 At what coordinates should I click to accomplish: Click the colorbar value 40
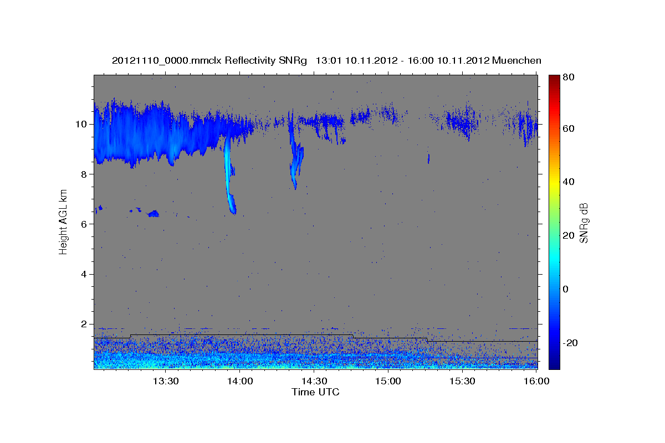[569, 182]
